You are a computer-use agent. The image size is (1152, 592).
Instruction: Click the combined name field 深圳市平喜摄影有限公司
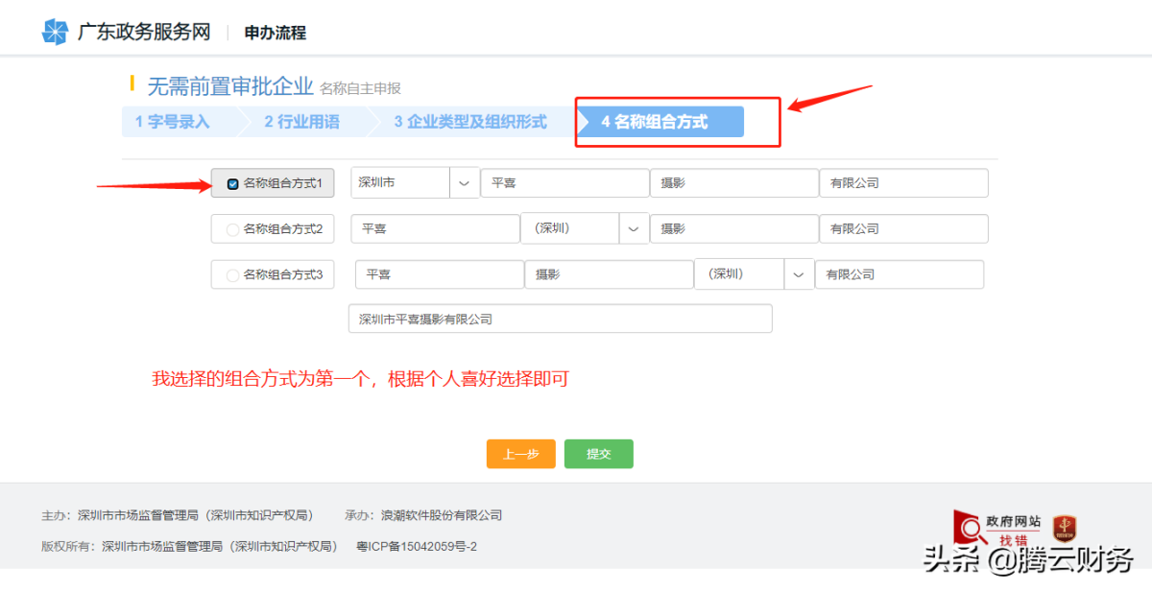[x=560, y=319]
